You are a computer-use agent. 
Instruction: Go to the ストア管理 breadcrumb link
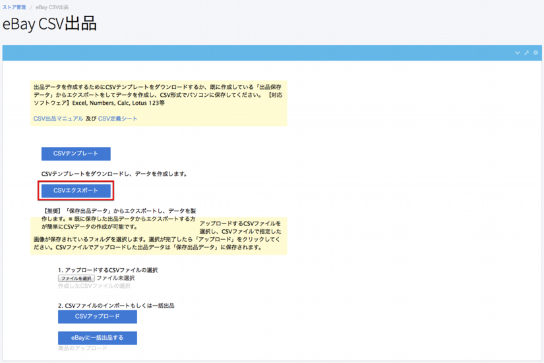pyautogui.click(x=14, y=7)
